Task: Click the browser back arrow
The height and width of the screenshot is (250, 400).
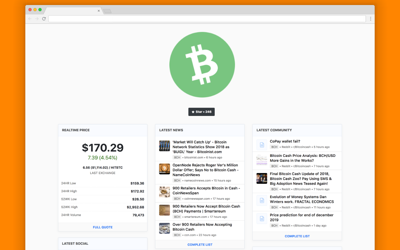Action: tap(30, 19)
